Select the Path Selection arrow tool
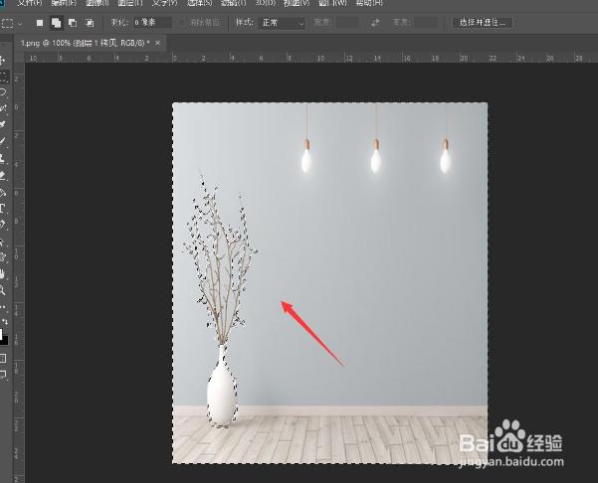Viewport: 598px width, 483px height. 3,241
